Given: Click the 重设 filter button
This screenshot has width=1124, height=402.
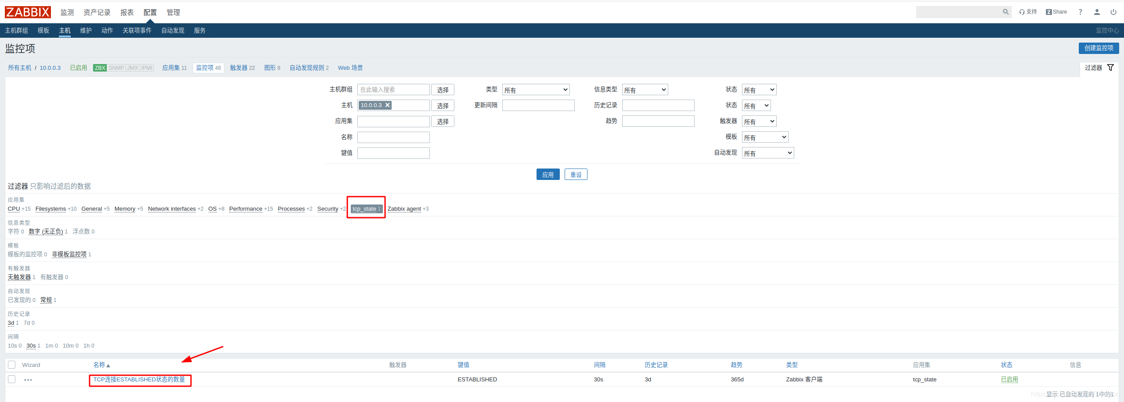Looking at the screenshot, I should (x=576, y=175).
